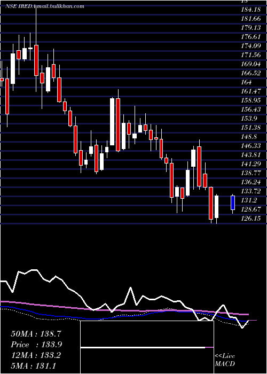Image resolution: width=267 pixels, height=374 pixels.
Task: Click the 136.24 price axis label
Action: pyautogui.click(x=251, y=182)
